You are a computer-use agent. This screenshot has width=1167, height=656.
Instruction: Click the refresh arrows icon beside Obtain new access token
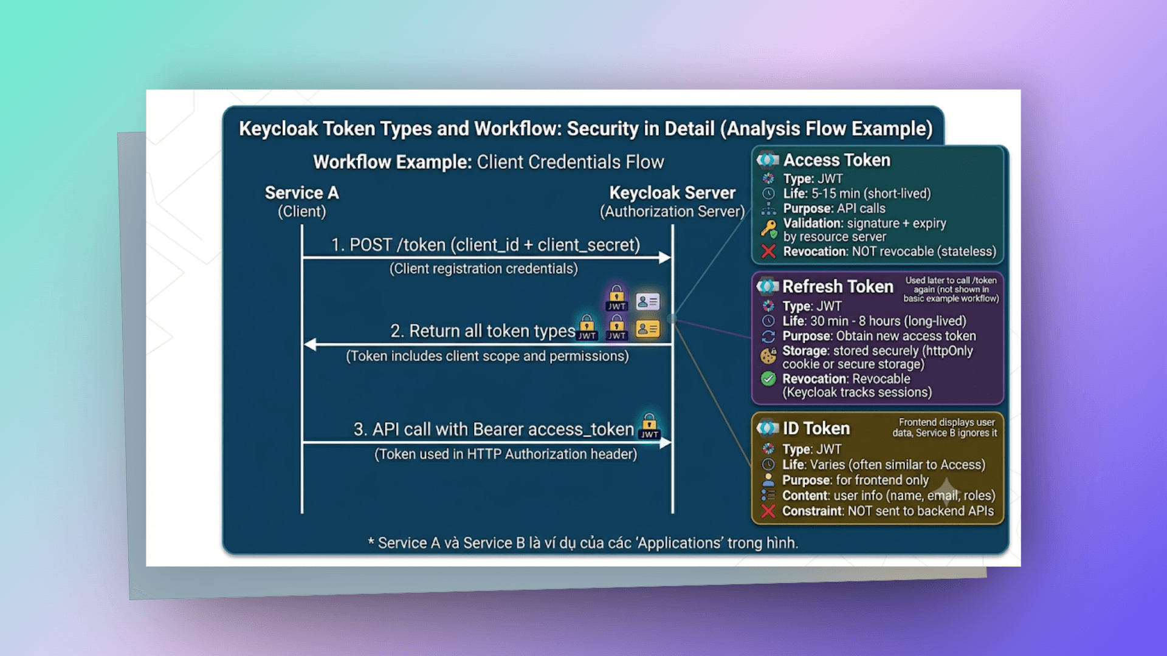coord(768,337)
